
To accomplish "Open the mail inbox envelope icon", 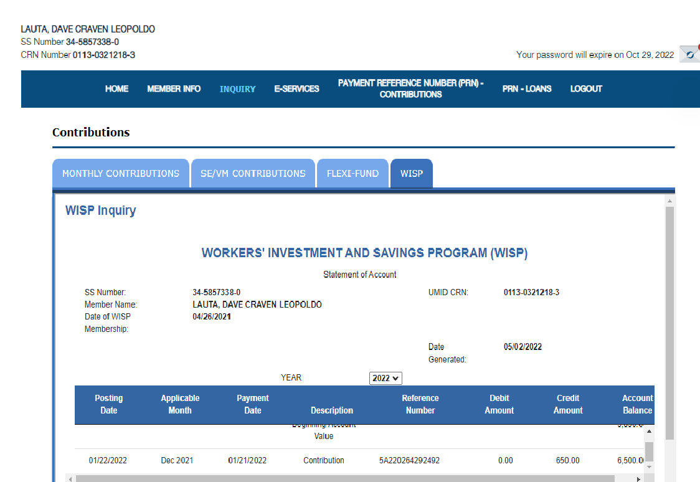I will [x=689, y=55].
